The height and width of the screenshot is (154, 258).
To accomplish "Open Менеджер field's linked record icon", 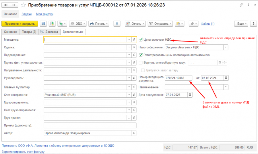I will point(134,40).
